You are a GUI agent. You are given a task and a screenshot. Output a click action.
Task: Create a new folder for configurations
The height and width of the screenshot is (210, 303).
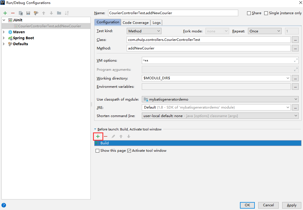59,13
